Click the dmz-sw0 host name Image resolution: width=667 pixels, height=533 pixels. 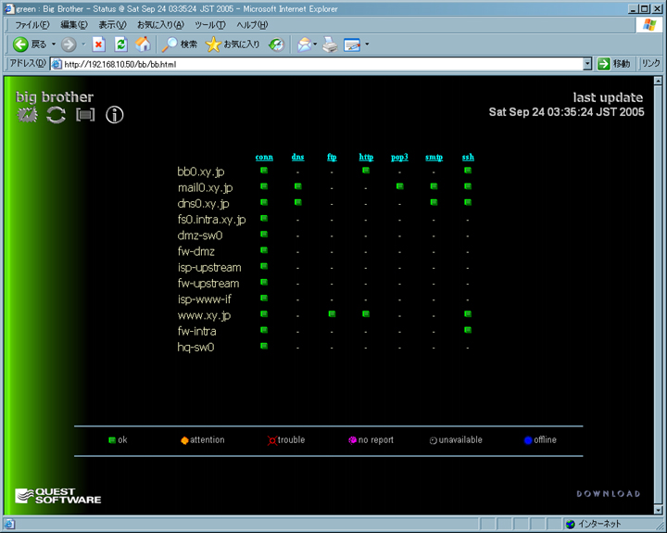tap(200, 235)
